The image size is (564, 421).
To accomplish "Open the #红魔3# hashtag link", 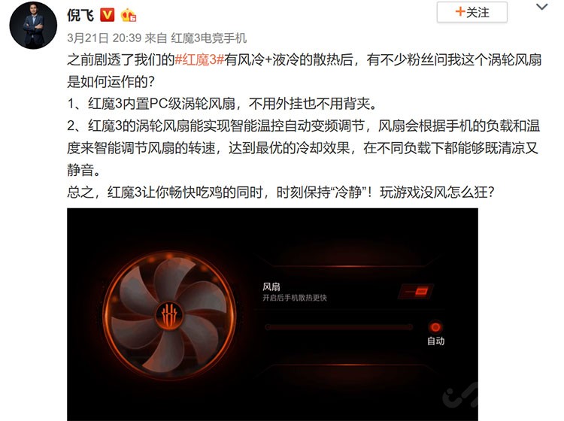I will pos(199,59).
